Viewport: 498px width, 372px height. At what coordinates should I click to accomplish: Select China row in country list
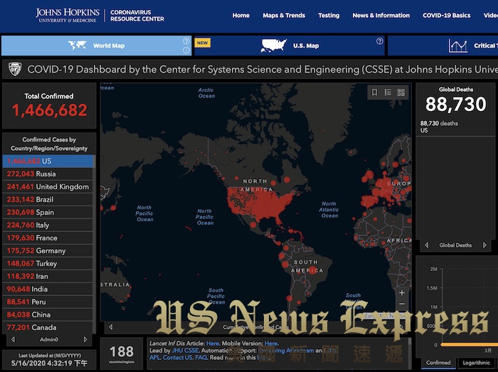pyautogui.click(x=48, y=314)
